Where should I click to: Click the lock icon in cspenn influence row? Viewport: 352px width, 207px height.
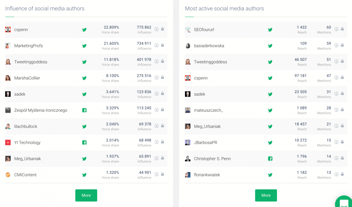(162, 29)
